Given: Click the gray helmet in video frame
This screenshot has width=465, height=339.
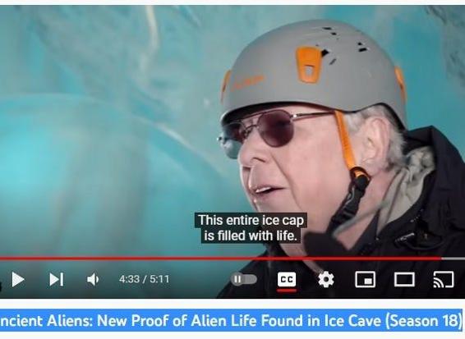Looking at the screenshot, I should click(x=313, y=71).
